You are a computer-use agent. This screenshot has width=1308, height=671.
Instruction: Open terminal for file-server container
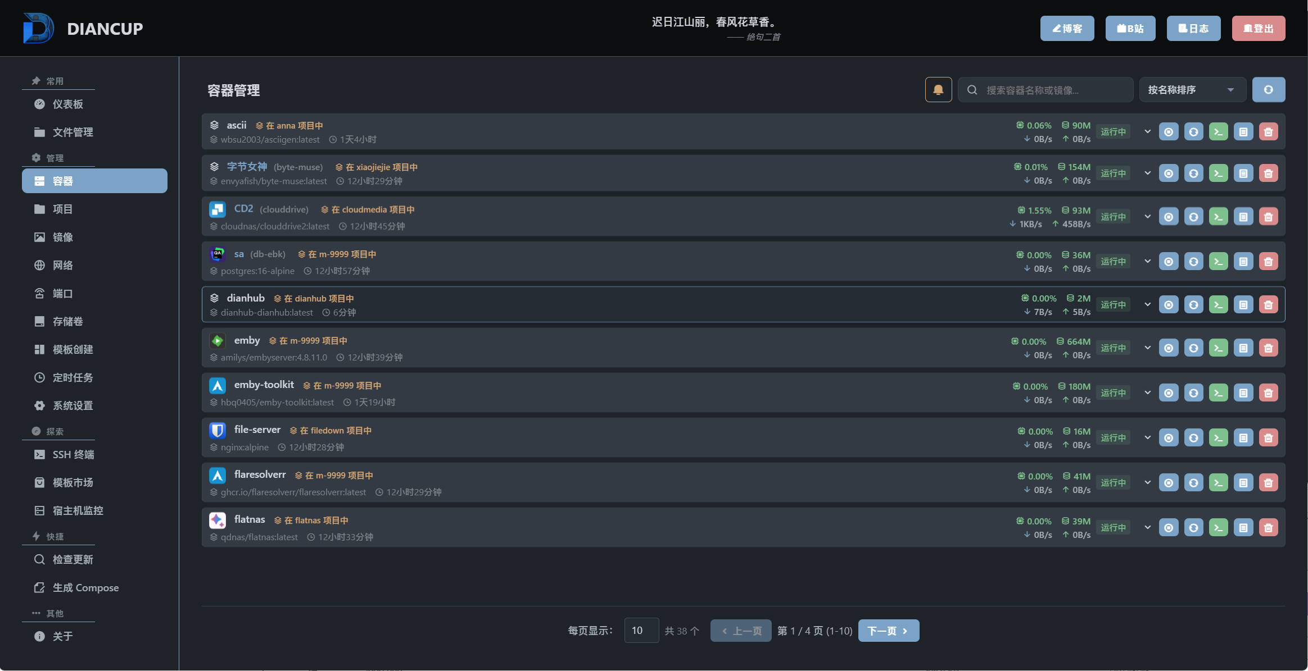coord(1218,438)
